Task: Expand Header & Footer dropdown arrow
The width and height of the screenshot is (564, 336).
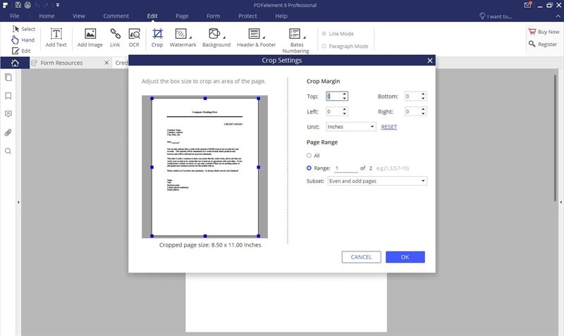Action: [x=264, y=37]
